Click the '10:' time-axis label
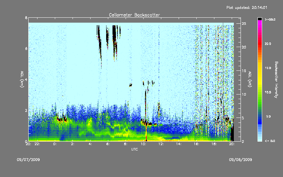 point(144,144)
